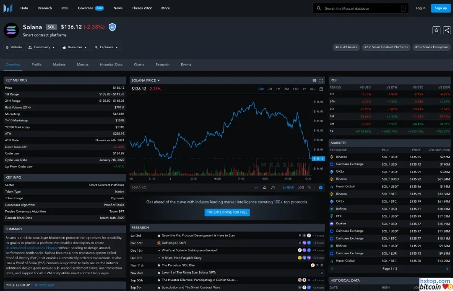Take a chart screenshot with camera icon
Viewport: 453px width, 291px height.
point(314,80)
